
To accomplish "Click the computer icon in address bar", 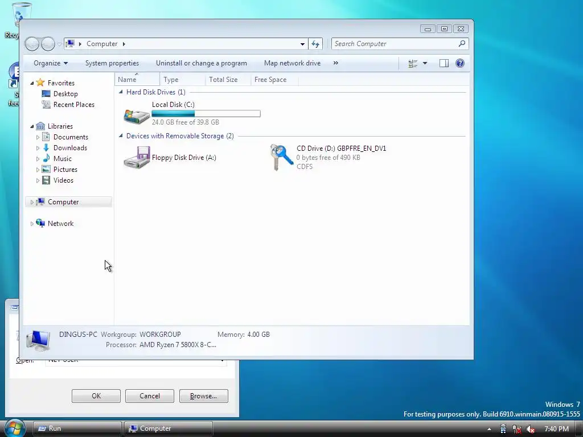I will pyautogui.click(x=70, y=44).
